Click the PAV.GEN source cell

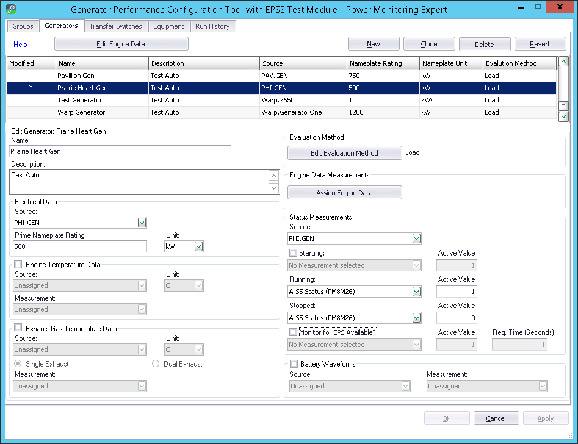point(303,76)
